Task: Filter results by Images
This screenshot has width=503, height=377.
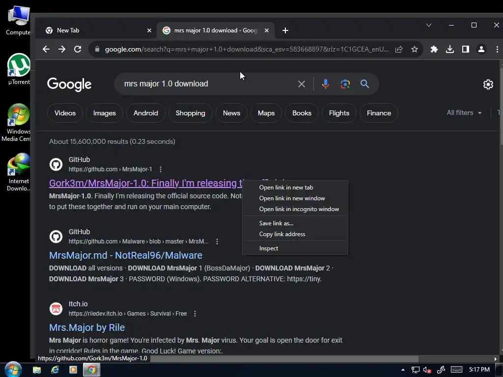Action: click(x=104, y=113)
